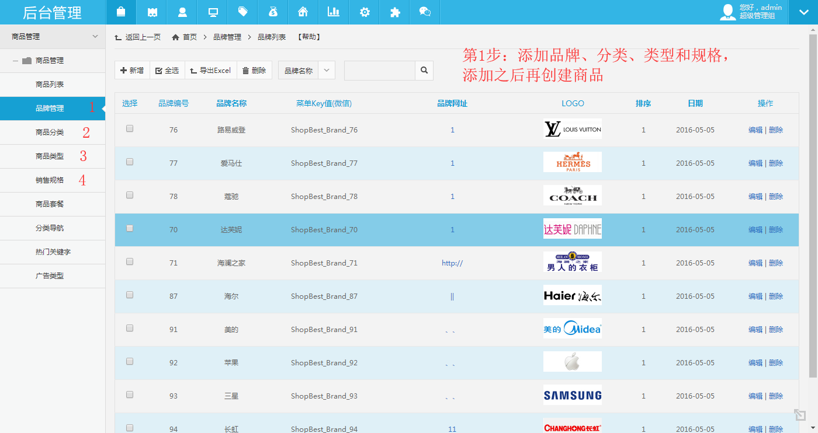Open the money bag finance icon
Image resolution: width=818 pixels, height=433 pixels.
pos(273,12)
